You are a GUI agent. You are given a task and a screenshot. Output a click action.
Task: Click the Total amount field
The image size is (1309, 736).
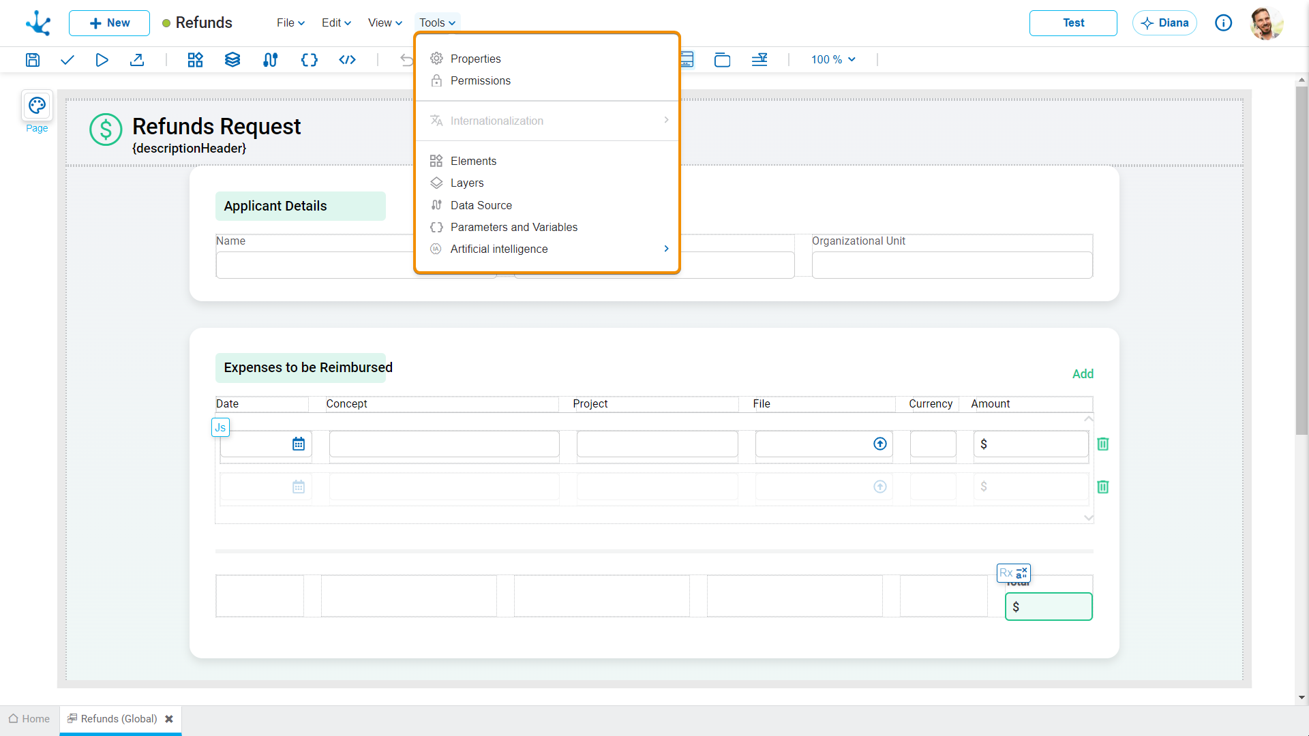(1049, 607)
